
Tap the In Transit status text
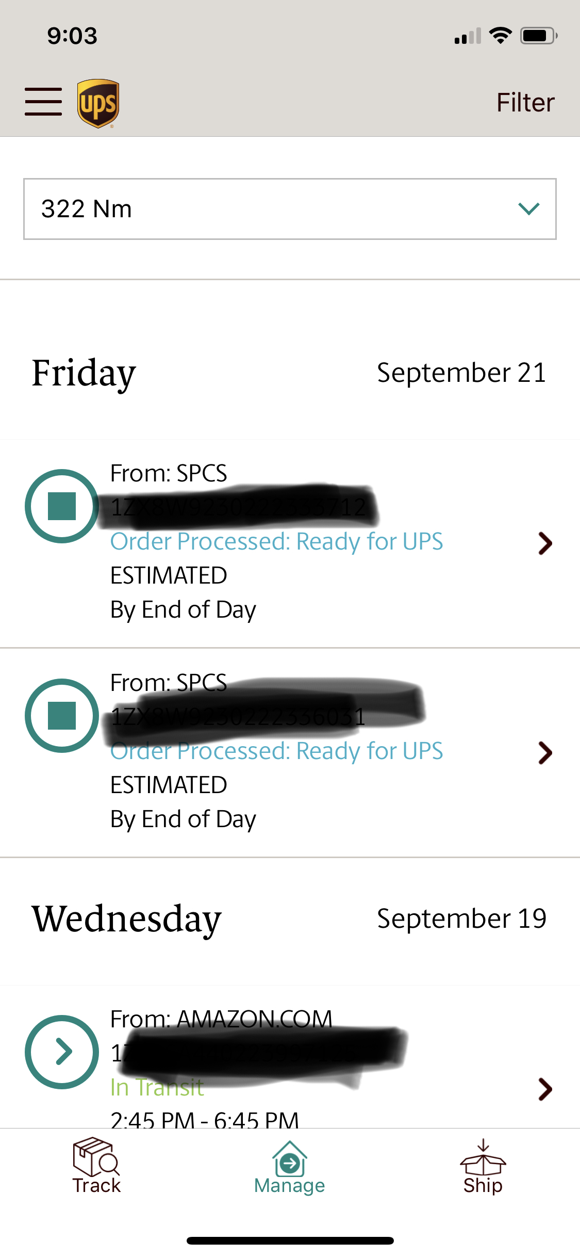pos(157,1088)
